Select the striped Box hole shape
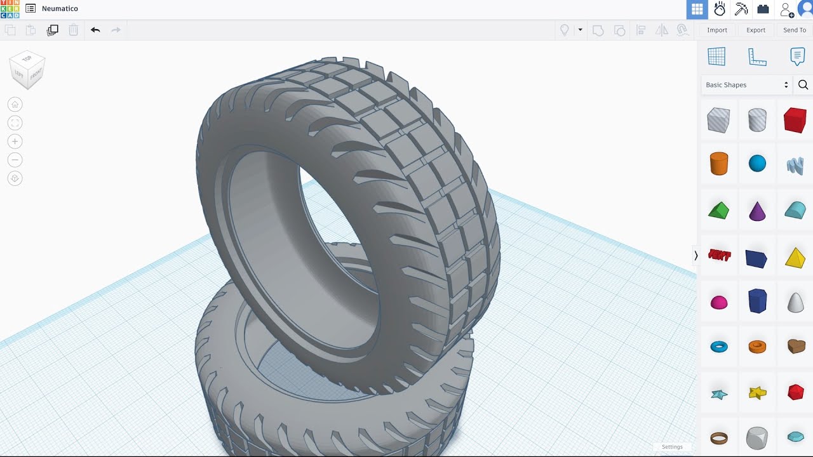Screen dimensions: 813x457 (x=718, y=119)
